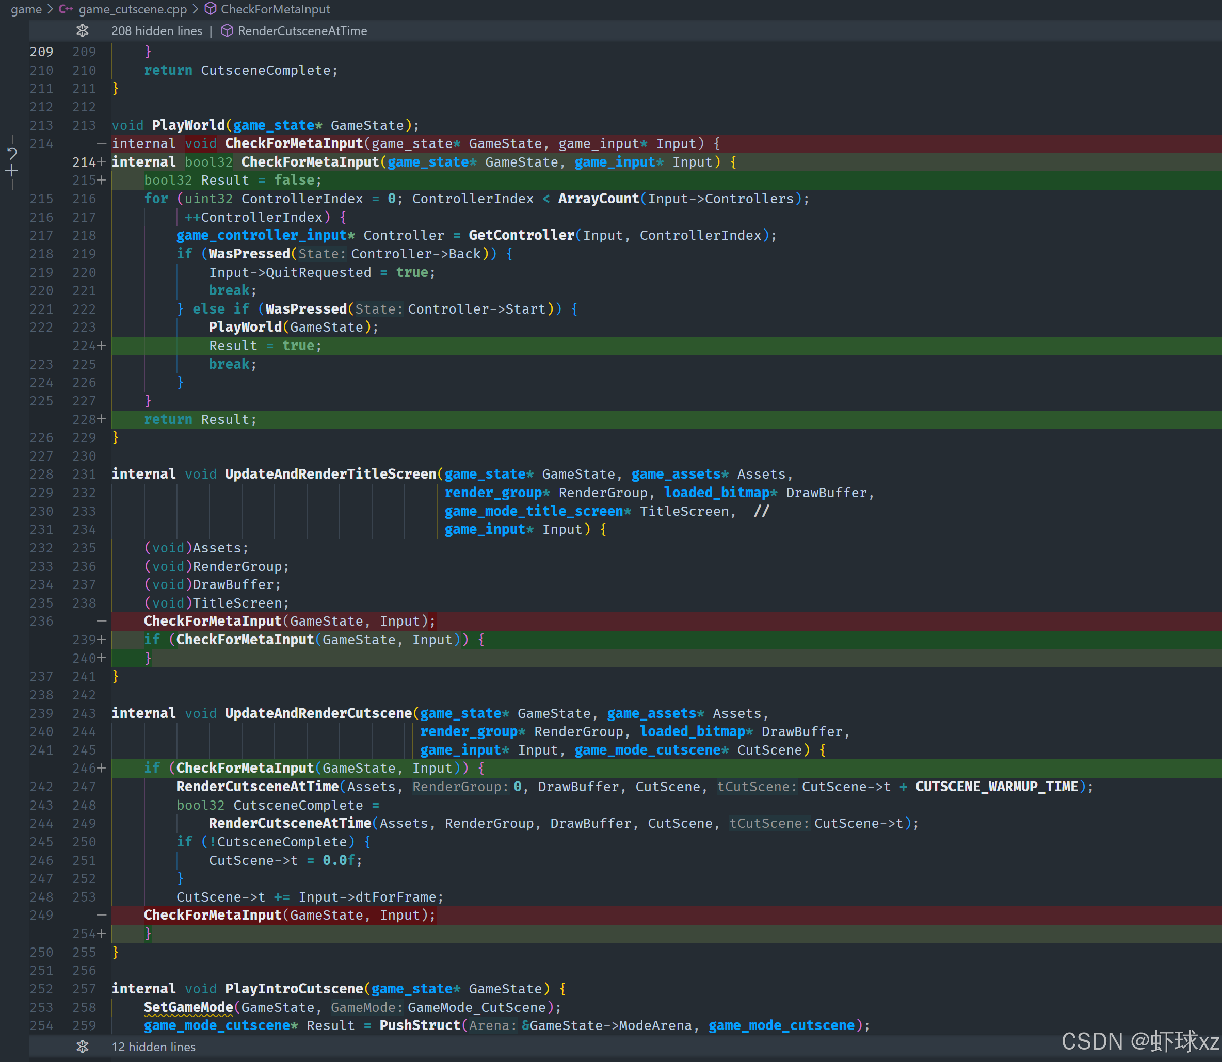1222x1062 pixels.
Task: Expand the 208 hidden lines unfold icon
Action: tap(83, 31)
